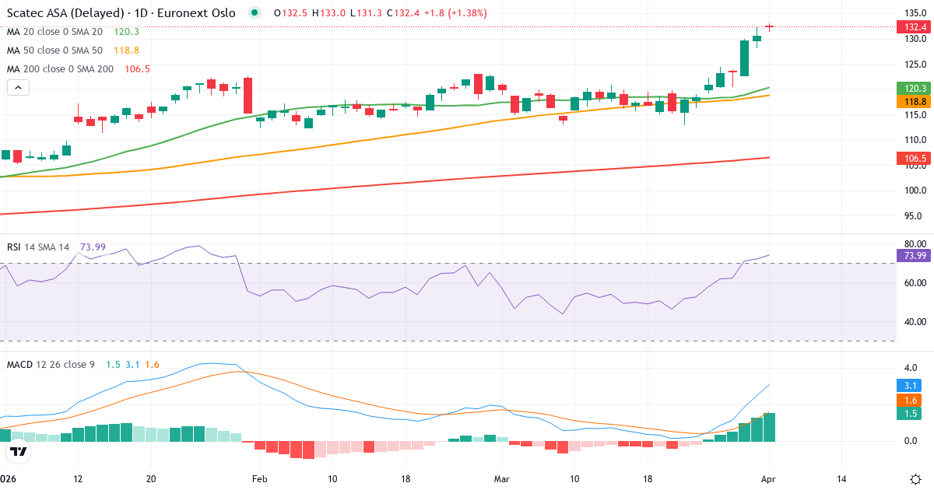This screenshot has height=490, width=934.
Task: Click the green market status indicator
Action: [254, 12]
